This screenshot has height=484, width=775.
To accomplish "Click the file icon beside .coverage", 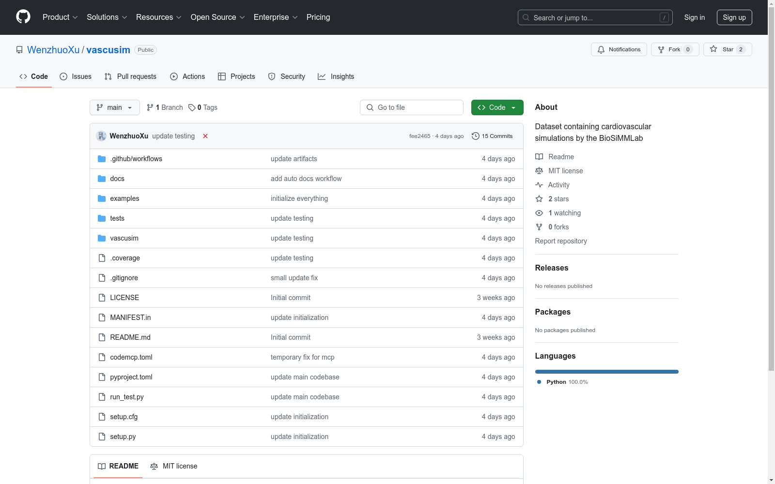I will pos(102,258).
